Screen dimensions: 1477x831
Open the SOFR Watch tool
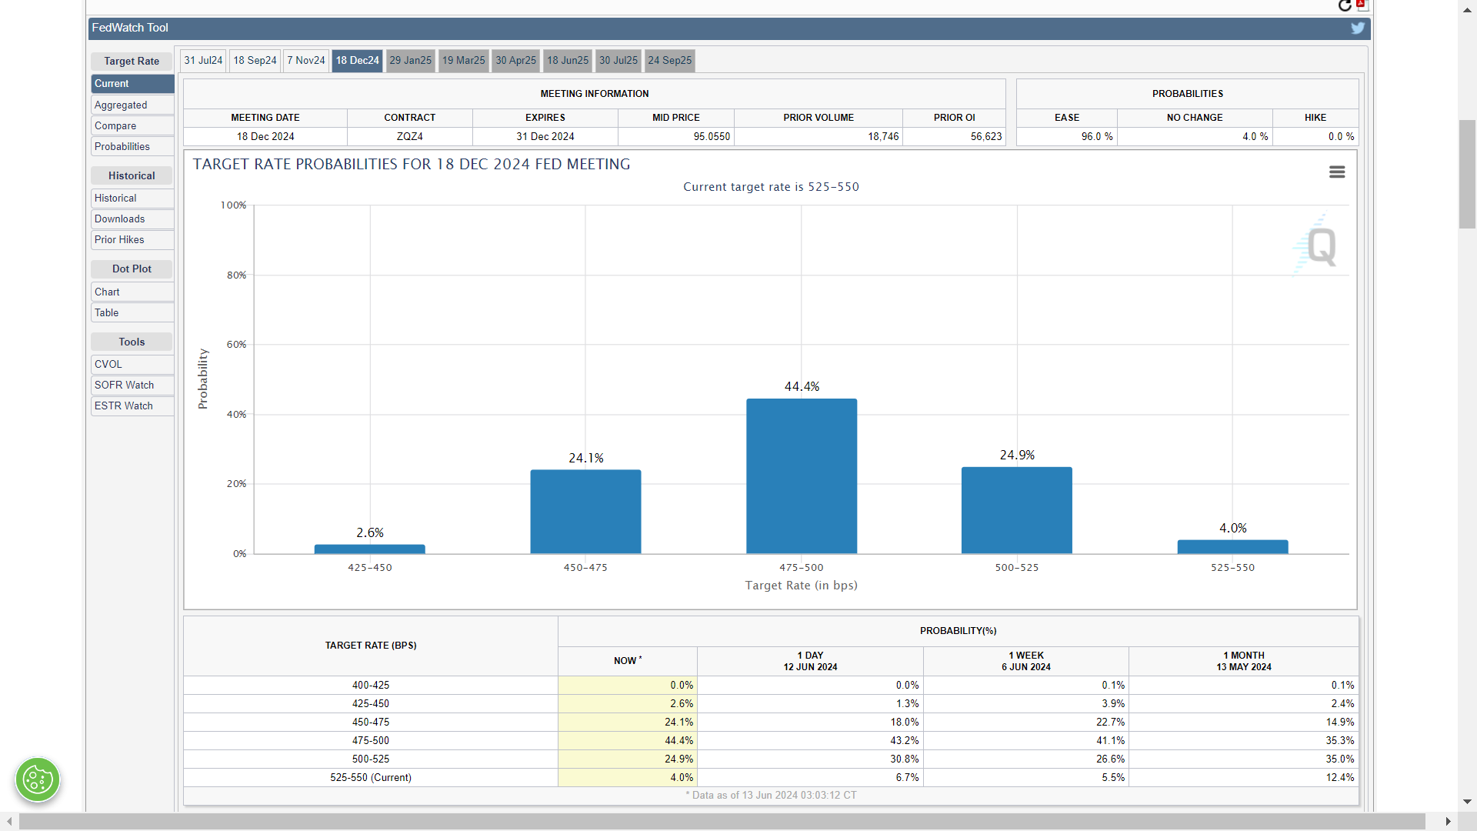point(132,385)
